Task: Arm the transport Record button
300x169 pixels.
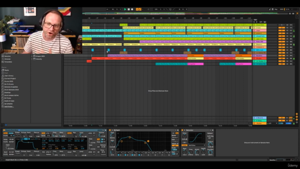Action: (x=132, y=9)
